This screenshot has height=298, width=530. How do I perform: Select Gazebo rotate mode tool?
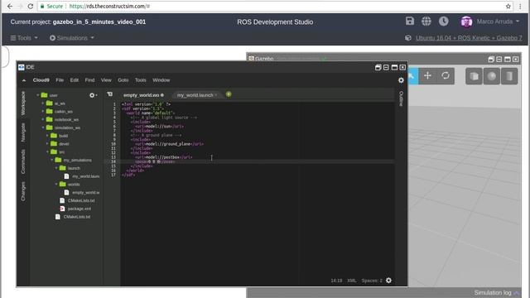446,75
